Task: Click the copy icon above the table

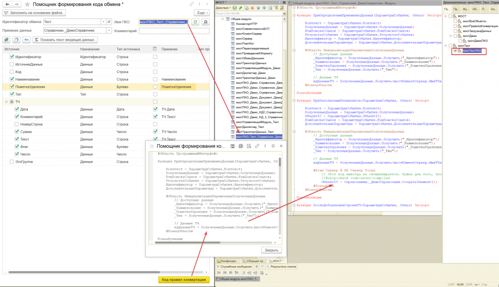Action: click(17, 39)
